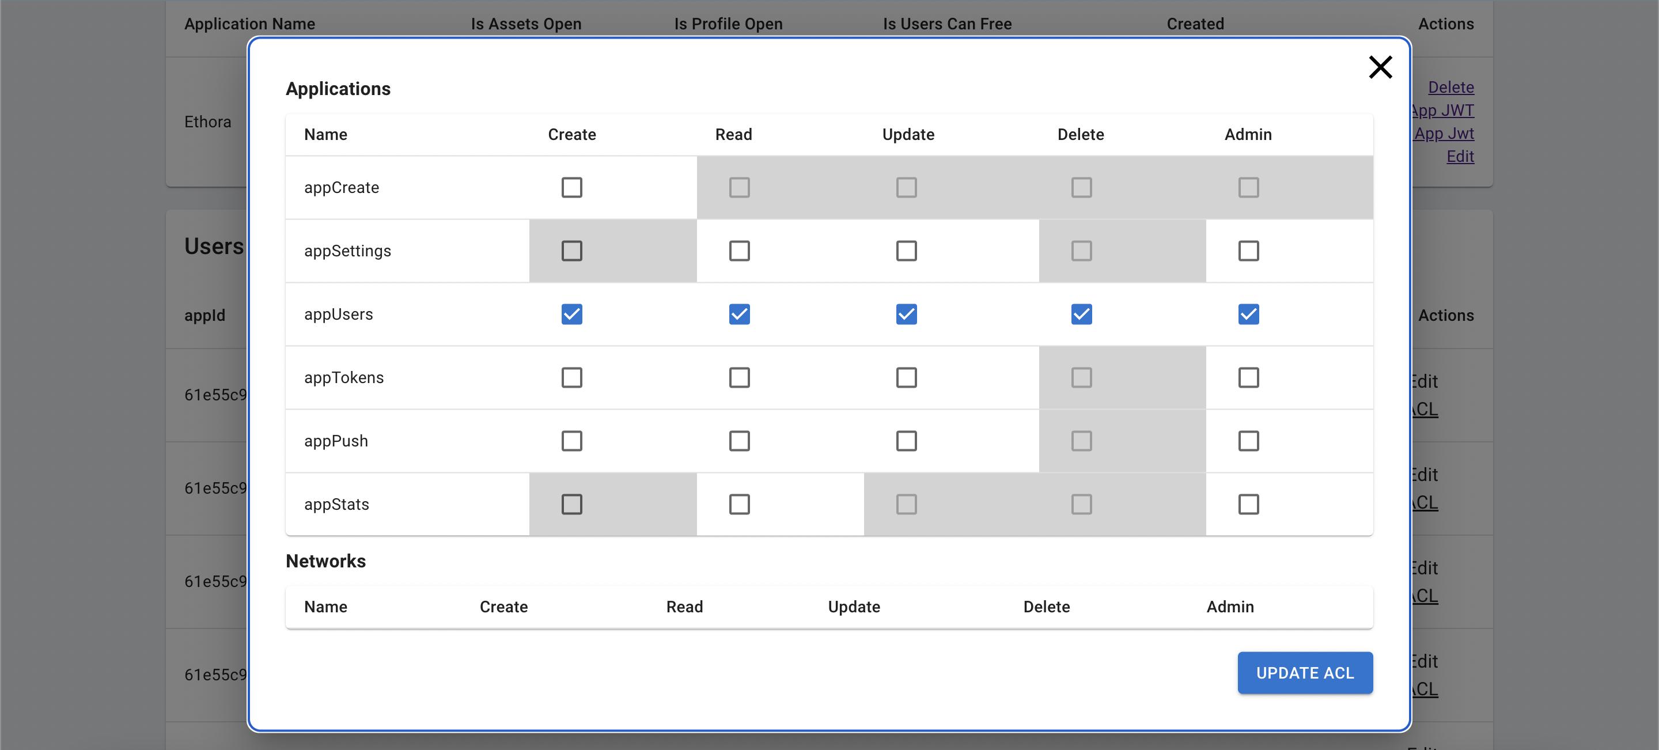Check Admin permission for appPush

coord(1248,440)
